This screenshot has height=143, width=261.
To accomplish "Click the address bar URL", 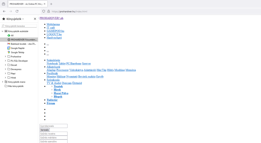I will tap(69, 11).
